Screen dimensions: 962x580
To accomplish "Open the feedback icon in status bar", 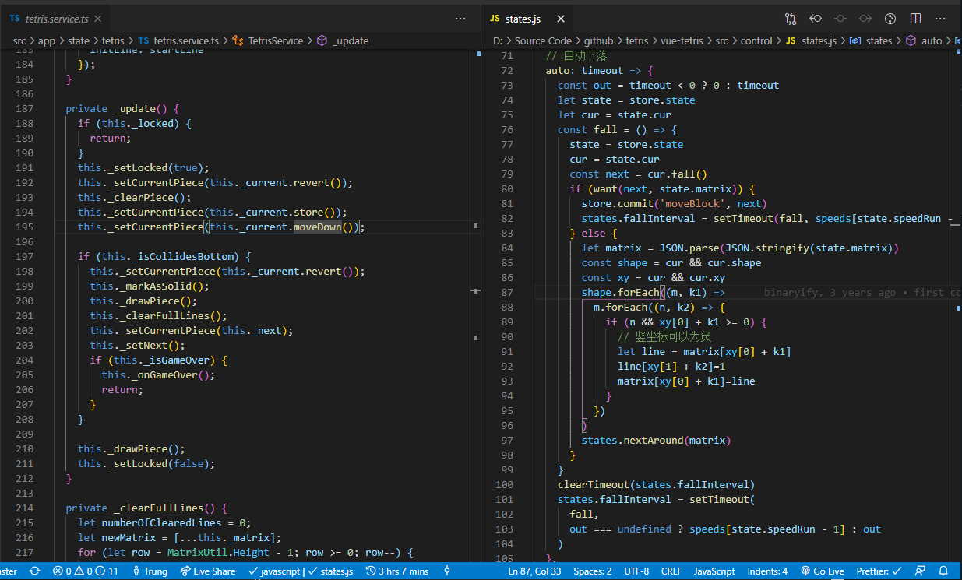I will [x=920, y=571].
